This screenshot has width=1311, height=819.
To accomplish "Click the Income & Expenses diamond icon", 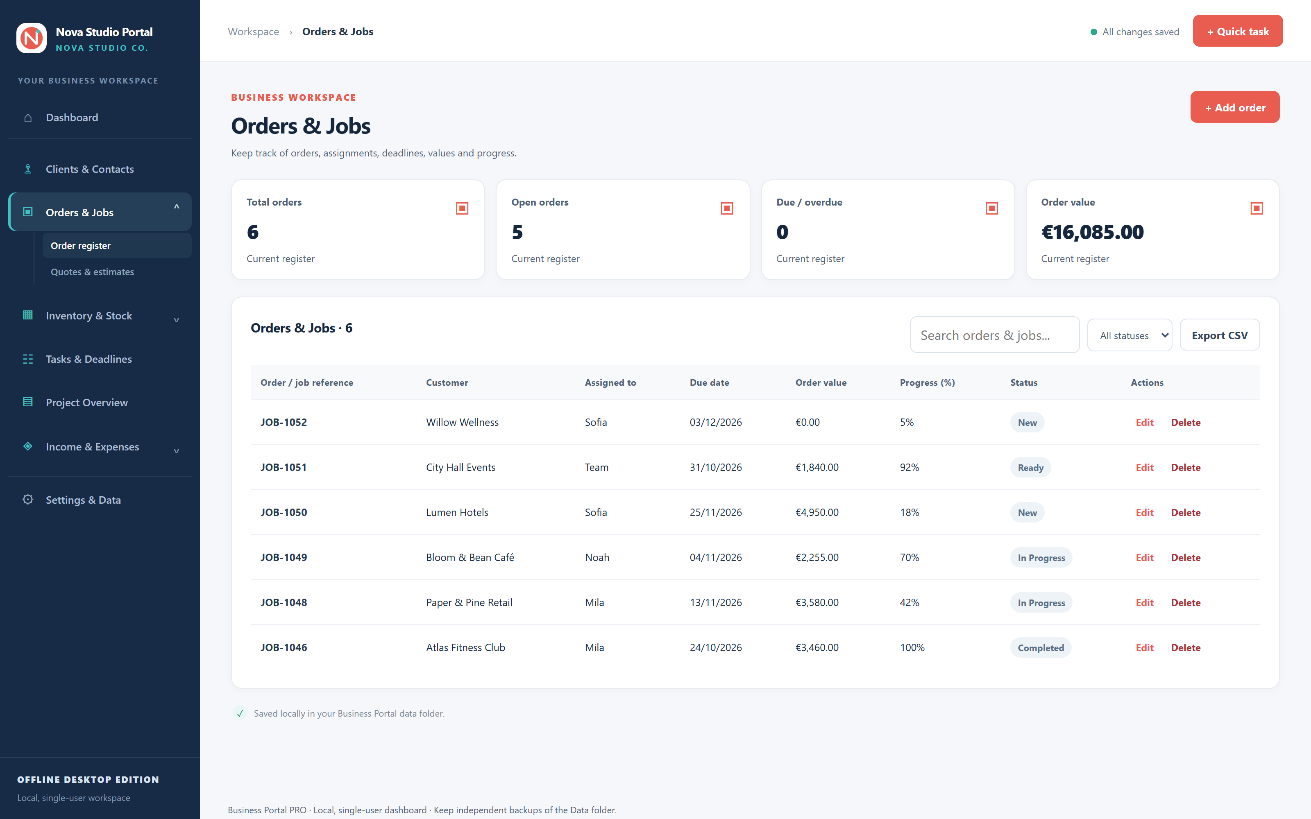I will coord(27,446).
